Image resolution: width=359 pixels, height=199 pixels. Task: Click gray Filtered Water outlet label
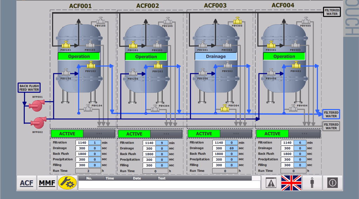click(x=331, y=126)
